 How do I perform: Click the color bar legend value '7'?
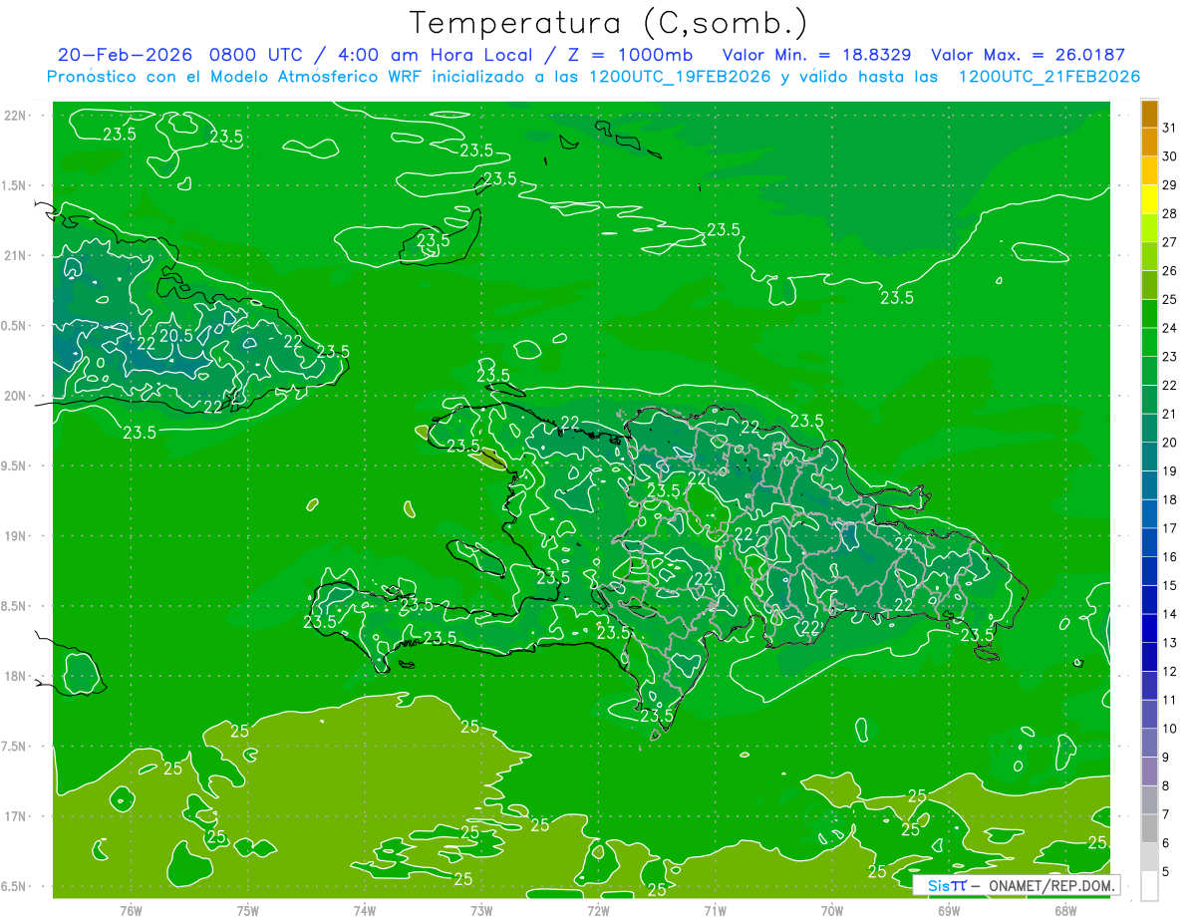[1166, 814]
